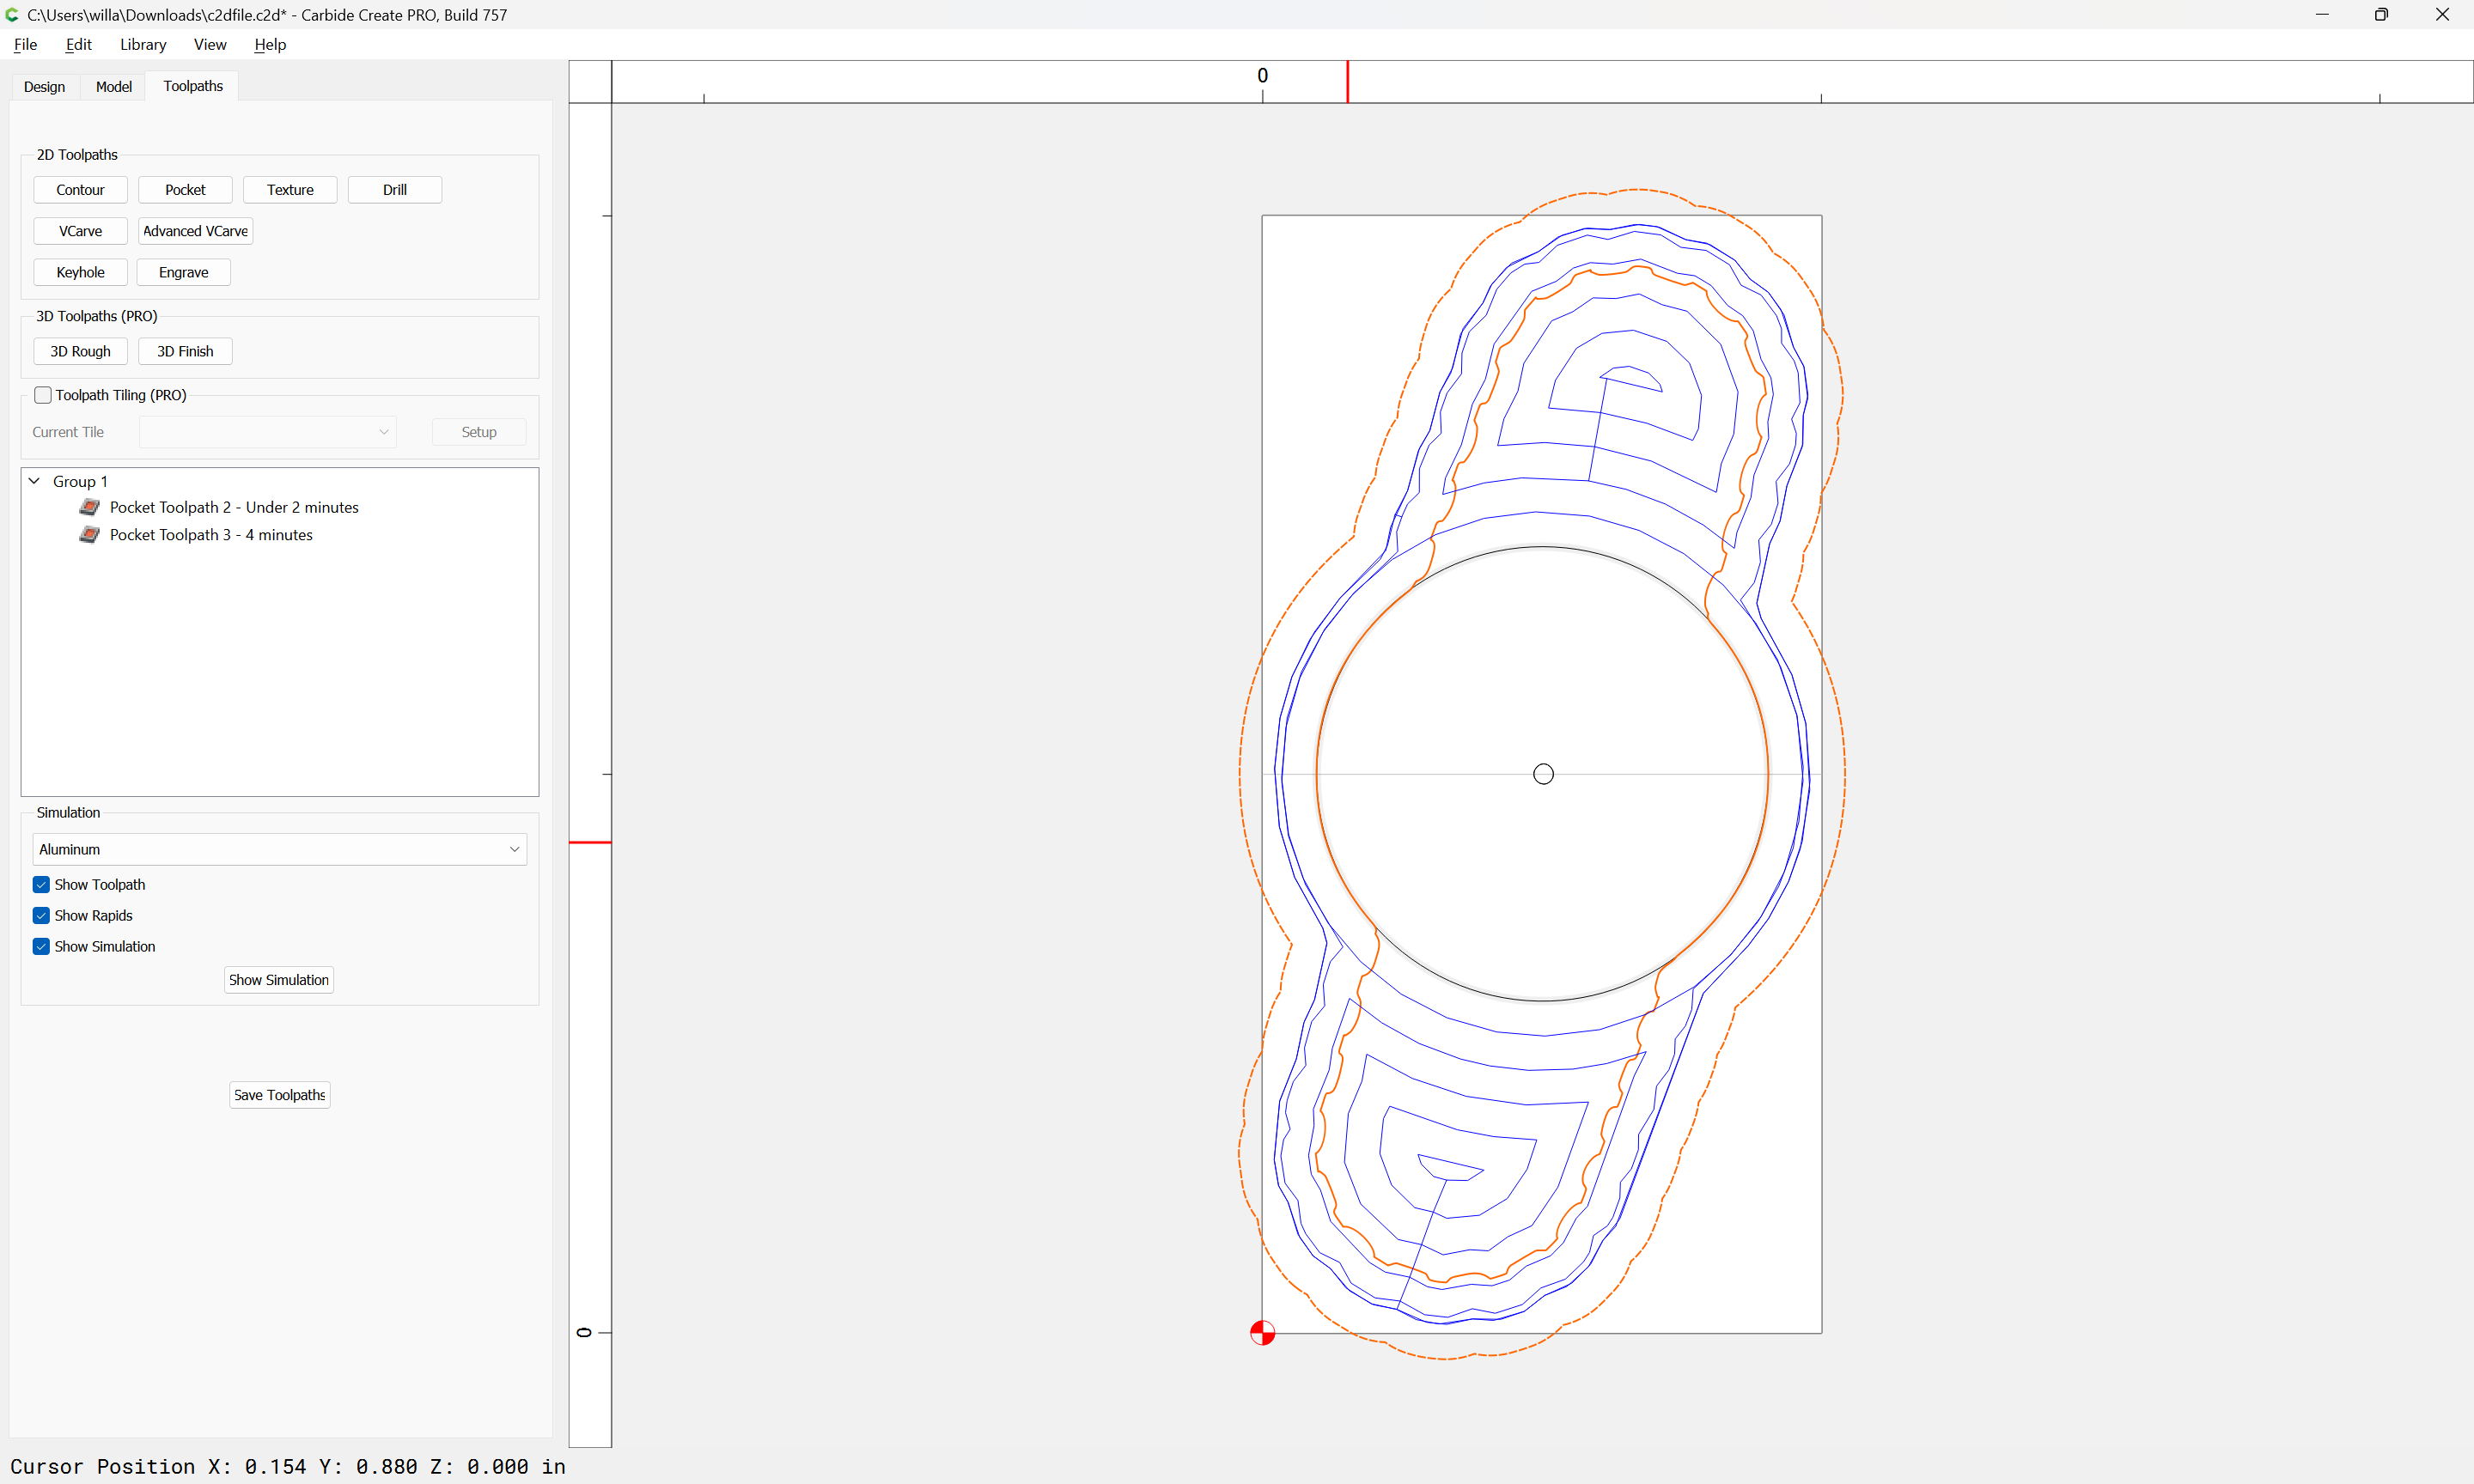Click the tiling Setup button

click(x=479, y=432)
